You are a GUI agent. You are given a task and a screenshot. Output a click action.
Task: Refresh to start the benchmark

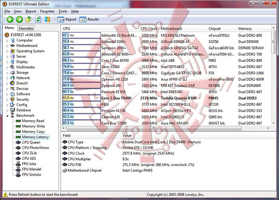(x=38, y=19)
